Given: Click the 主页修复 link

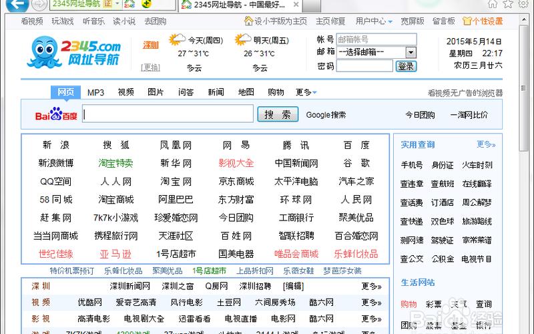Looking at the screenshot, I should point(330,21).
